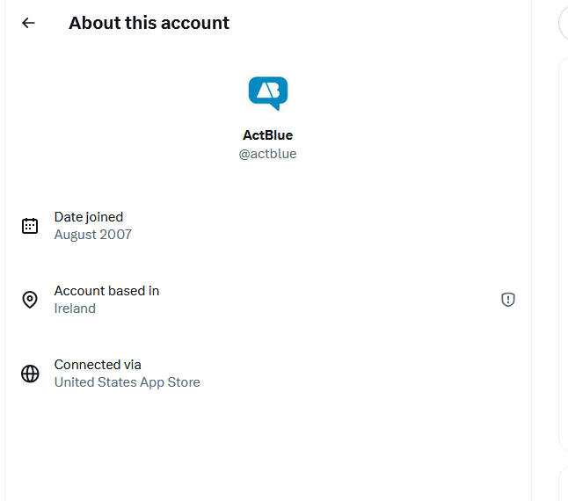Screen dimensions: 568x501
Task: Click the About this account heading
Action: tap(149, 23)
